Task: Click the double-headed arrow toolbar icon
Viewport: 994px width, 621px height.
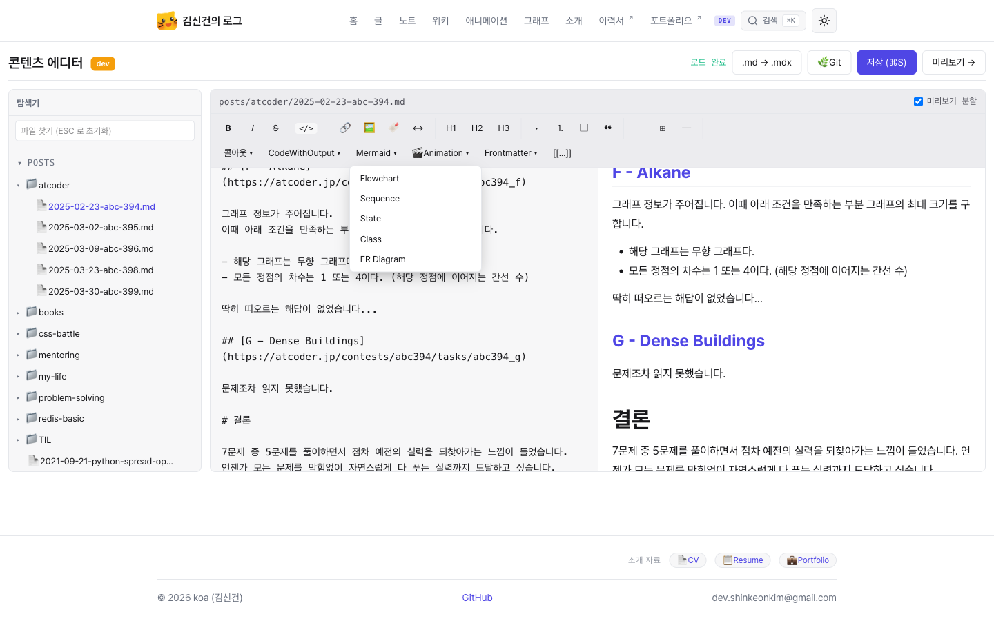Action: [x=418, y=128]
